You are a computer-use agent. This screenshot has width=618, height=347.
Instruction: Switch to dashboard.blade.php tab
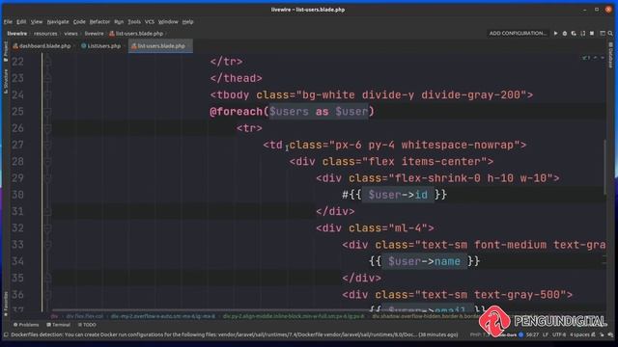click(42, 46)
